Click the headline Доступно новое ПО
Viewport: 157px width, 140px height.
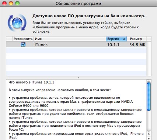tap(88, 16)
